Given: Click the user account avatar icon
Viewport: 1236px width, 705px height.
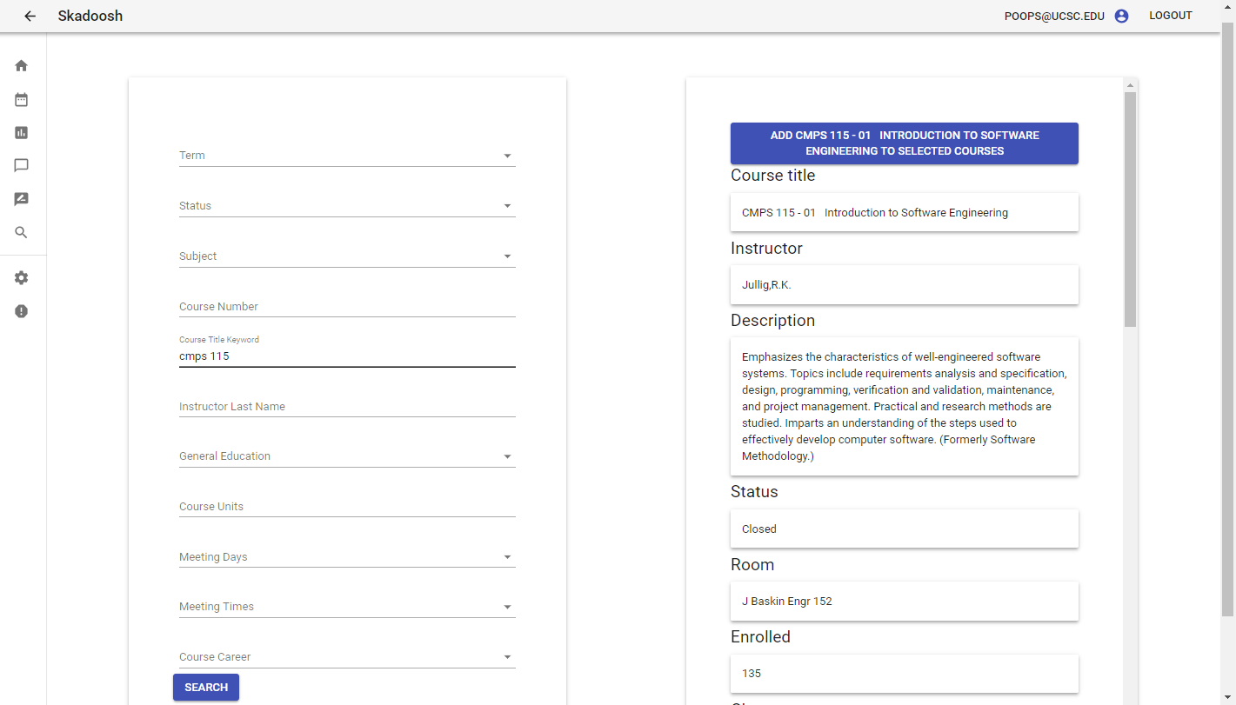Looking at the screenshot, I should click(1121, 16).
